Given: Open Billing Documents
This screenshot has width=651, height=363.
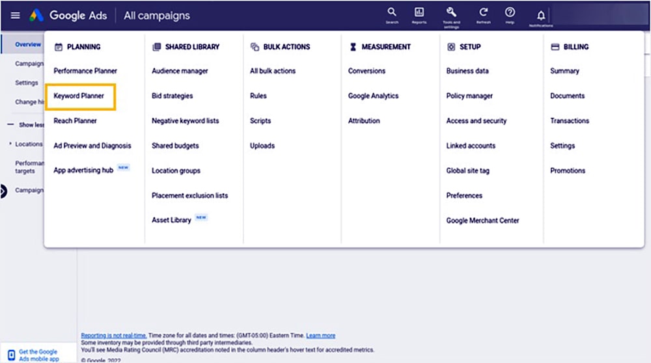Looking at the screenshot, I should pos(568,96).
